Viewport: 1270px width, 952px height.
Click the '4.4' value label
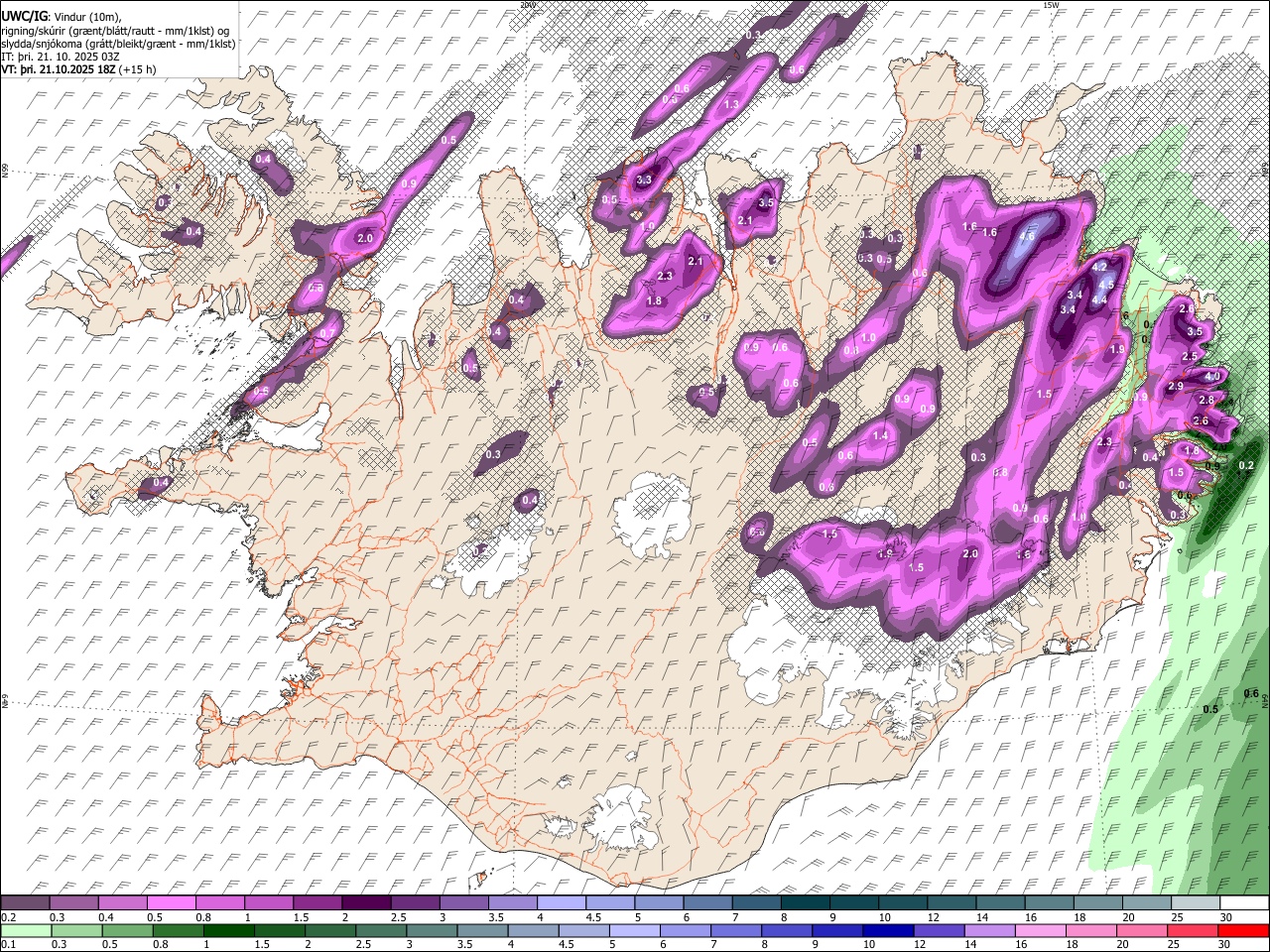point(1099,299)
